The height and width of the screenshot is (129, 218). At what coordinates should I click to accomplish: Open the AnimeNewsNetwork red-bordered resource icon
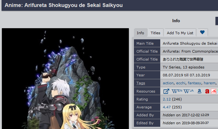coord(214,91)
